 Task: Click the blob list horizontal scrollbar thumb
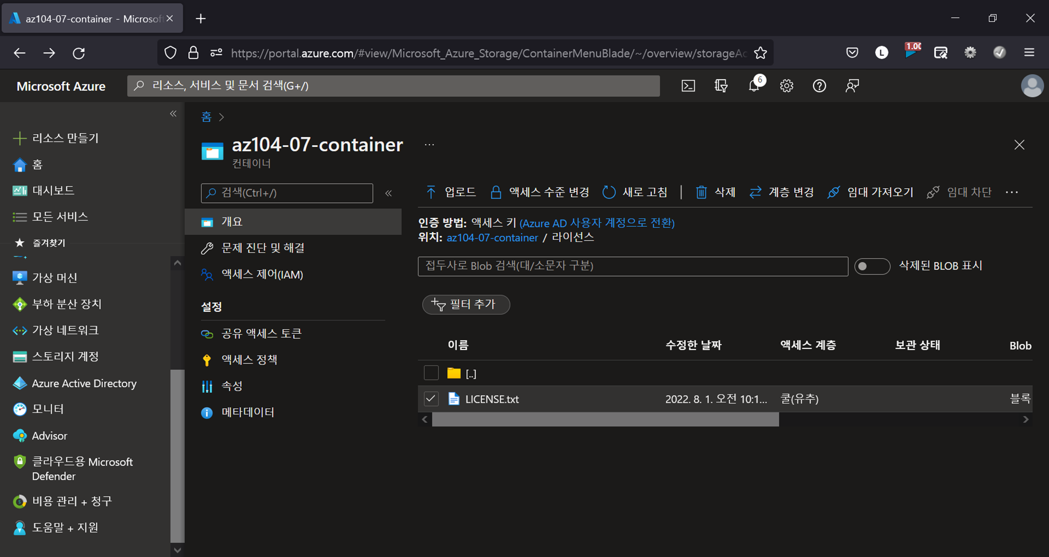605,419
